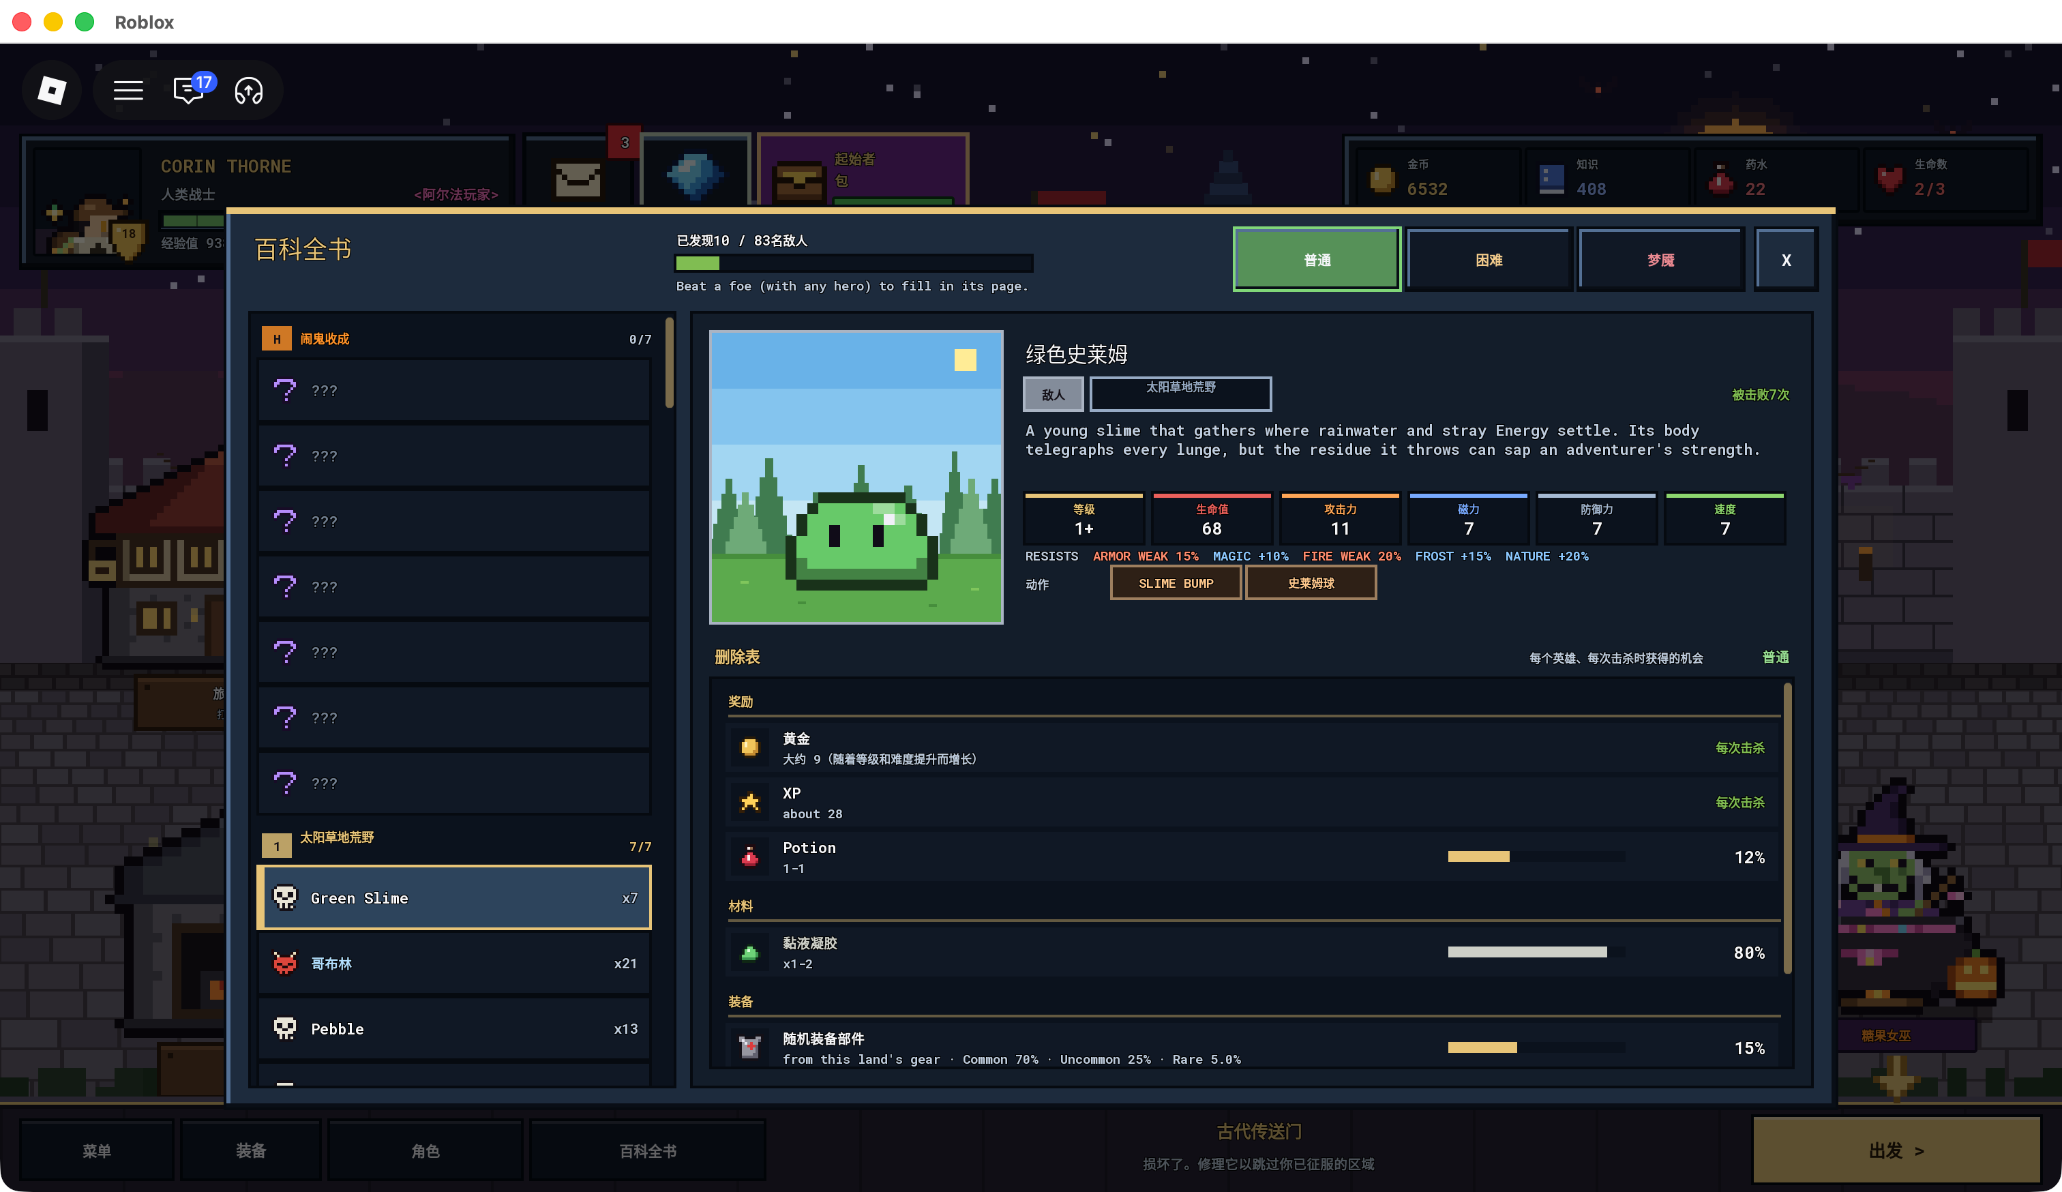
Task: Click the drop table scrollbar
Action: click(x=1787, y=829)
